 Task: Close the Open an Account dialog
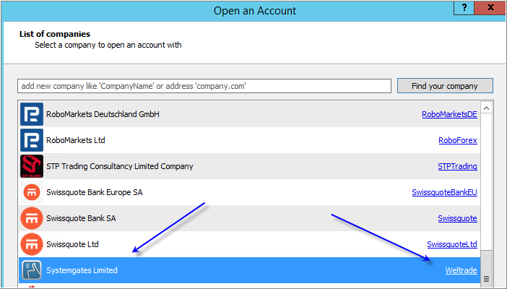pos(490,7)
